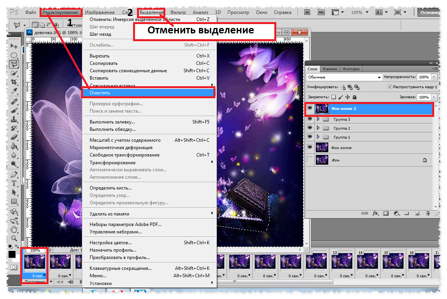Select the Rectangle shape tool
This screenshot has width=447, height=299.
pyautogui.click(x=14, y=202)
